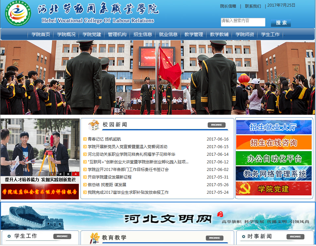Expand 学生工作 section via MORE
Screen dimensions: 316x246
[62, 236]
